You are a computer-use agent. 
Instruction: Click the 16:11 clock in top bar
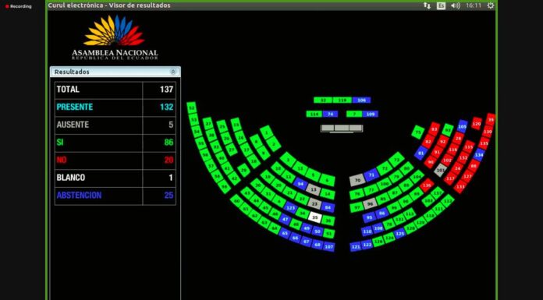(x=474, y=5)
